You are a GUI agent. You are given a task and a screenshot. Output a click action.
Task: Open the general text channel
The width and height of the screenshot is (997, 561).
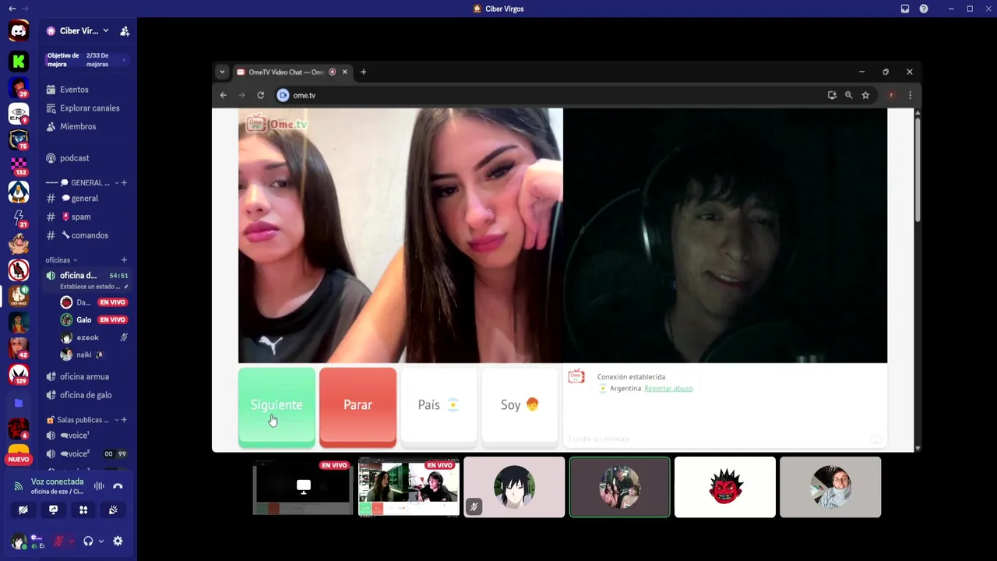(86, 199)
